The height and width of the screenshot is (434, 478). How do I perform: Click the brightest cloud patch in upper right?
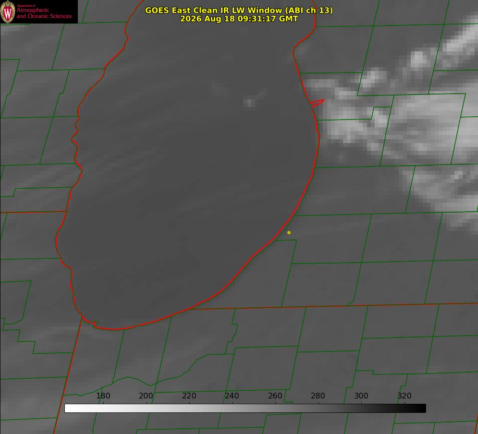(417, 60)
